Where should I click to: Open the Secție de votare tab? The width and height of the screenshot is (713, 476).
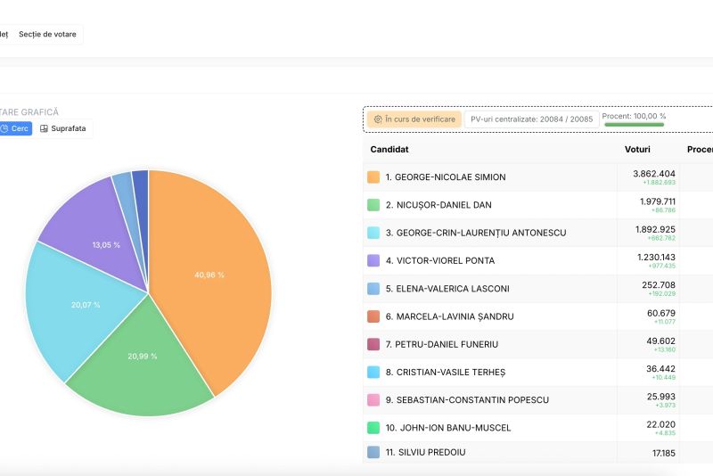click(47, 35)
